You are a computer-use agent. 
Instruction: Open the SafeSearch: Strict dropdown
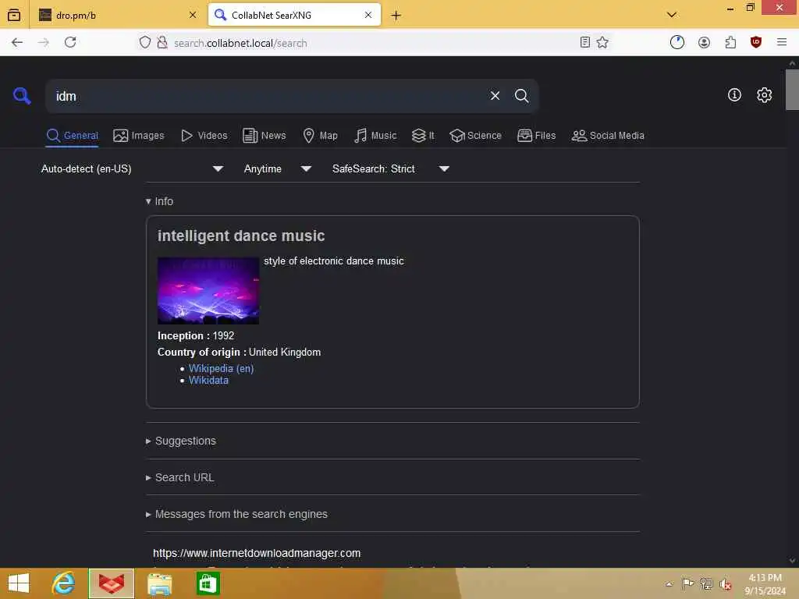(390, 168)
